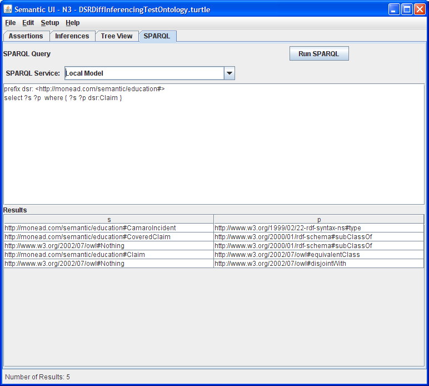Open the Help menu
429x386 pixels.
point(72,23)
